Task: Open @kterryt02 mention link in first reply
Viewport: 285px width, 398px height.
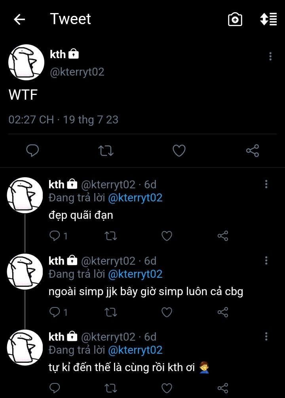Action: [135, 198]
